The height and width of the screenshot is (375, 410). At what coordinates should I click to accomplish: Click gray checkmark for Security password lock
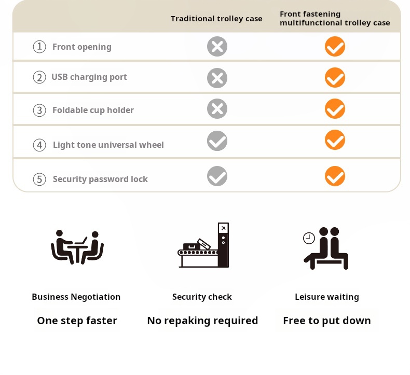coord(217,176)
